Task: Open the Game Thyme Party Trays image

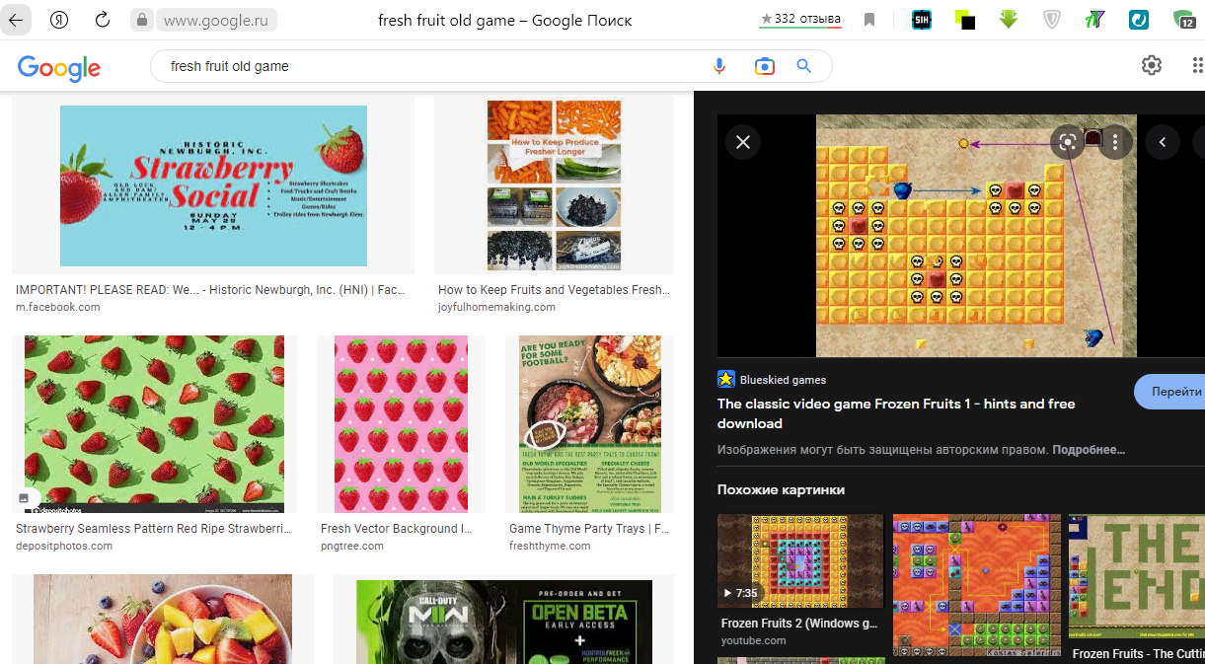Action: 589,424
